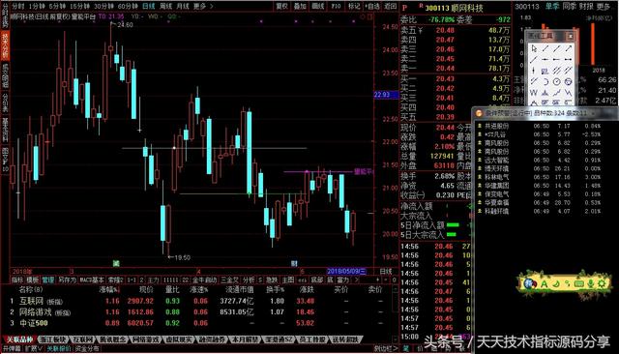Open the 画线 drawing button
Screen dimensions: 619x354
(318, 7)
